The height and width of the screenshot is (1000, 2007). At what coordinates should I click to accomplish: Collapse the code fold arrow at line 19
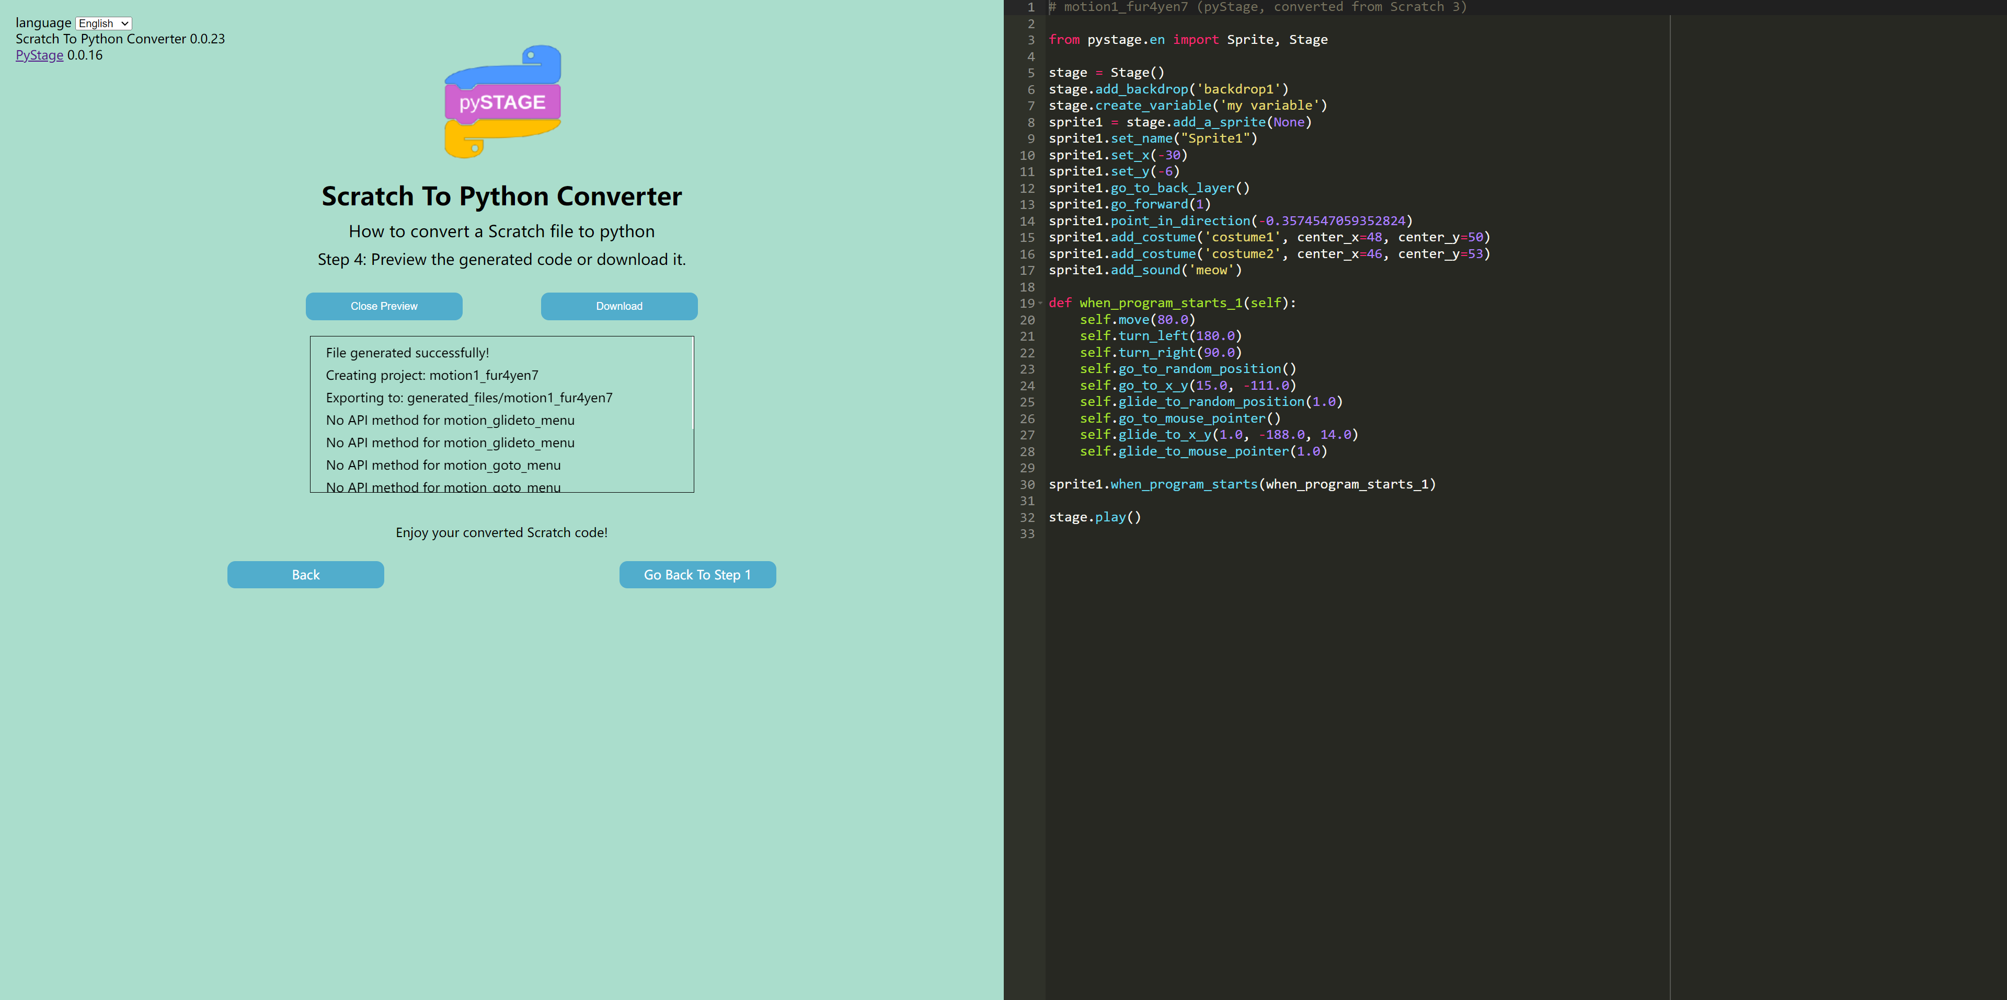[1040, 303]
